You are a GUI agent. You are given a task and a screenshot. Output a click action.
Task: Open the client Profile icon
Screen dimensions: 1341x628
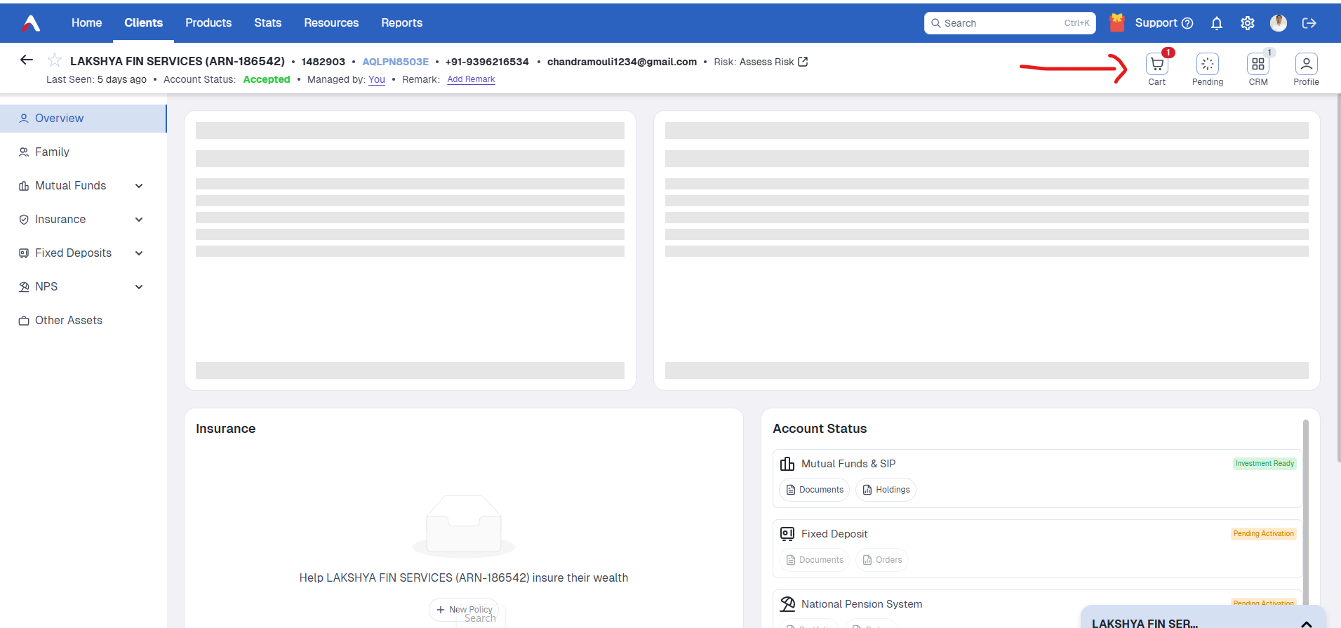pyautogui.click(x=1306, y=65)
